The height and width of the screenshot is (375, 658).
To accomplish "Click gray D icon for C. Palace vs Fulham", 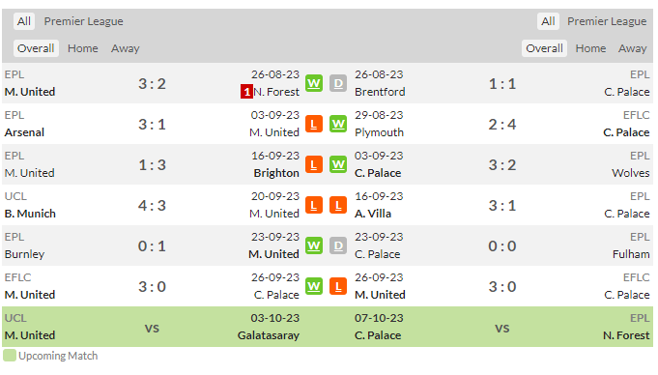I will (x=338, y=245).
